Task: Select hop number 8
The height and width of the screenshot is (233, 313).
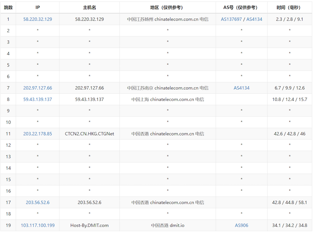Action: click(x=8, y=99)
